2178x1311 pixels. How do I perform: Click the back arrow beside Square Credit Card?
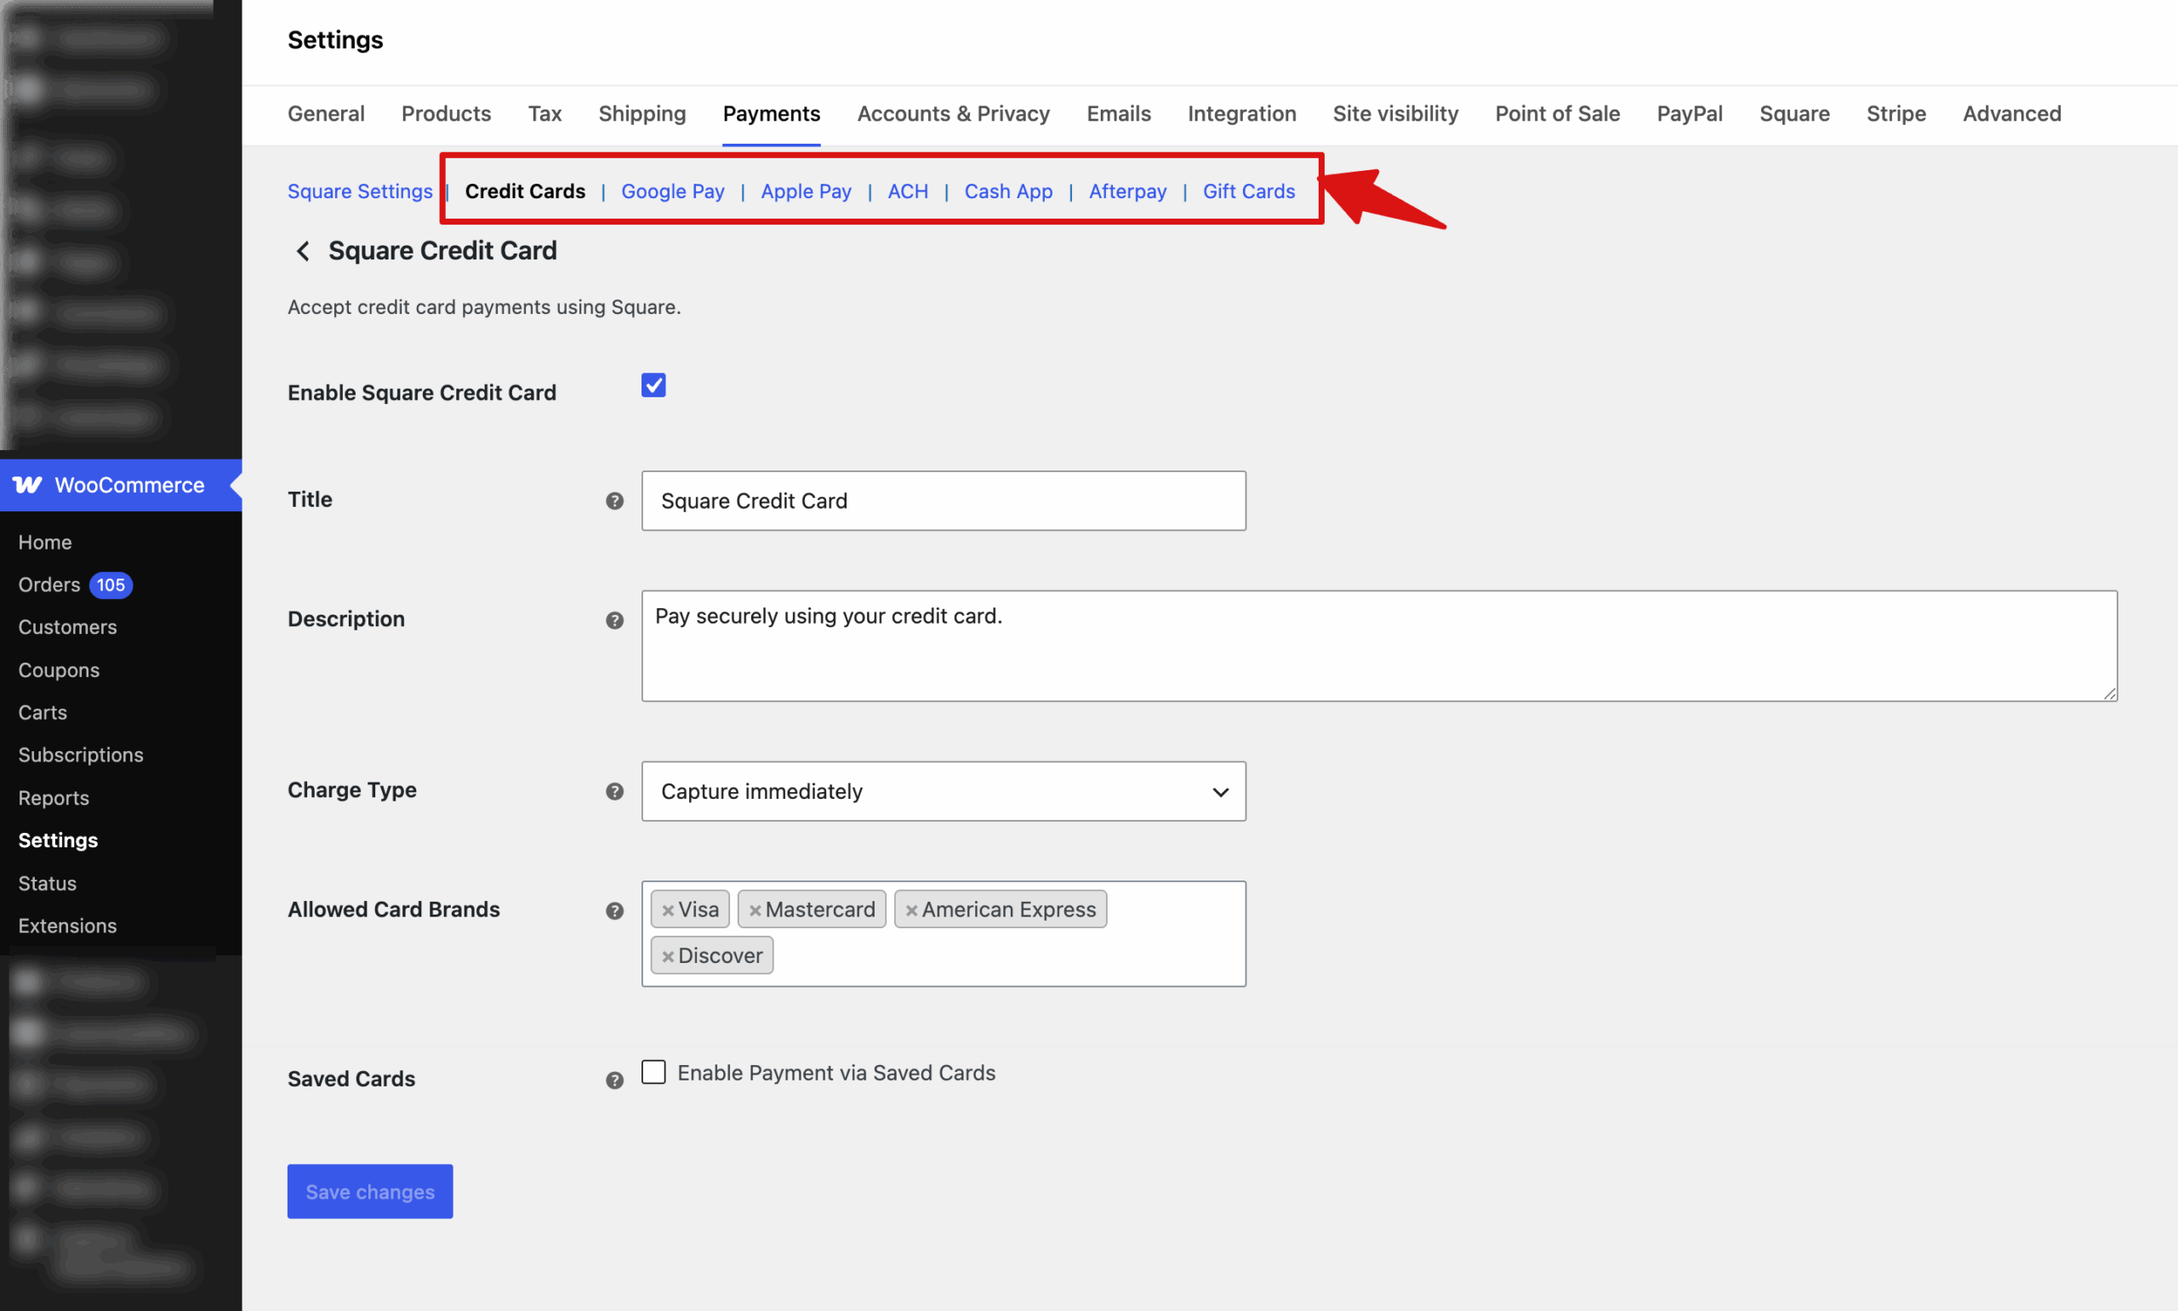pyautogui.click(x=303, y=251)
